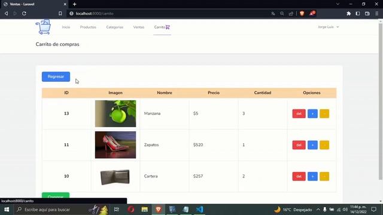Click the taskbar clock and date
This screenshot has width=383, height=215.
tap(358, 210)
